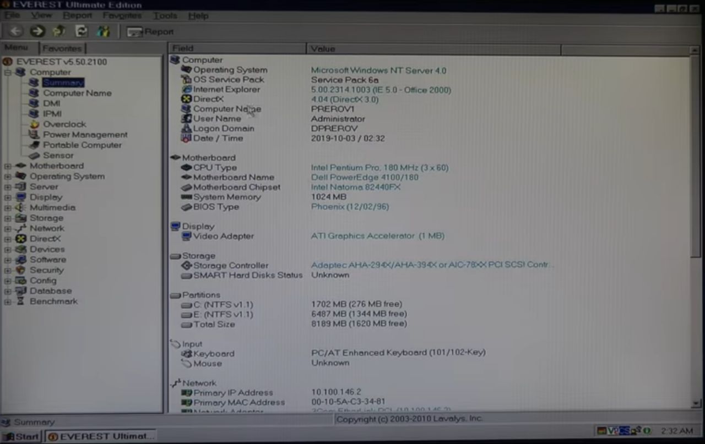Screen dimensions: 705x444
Task: Select Overclock tree item
Action: 64,124
